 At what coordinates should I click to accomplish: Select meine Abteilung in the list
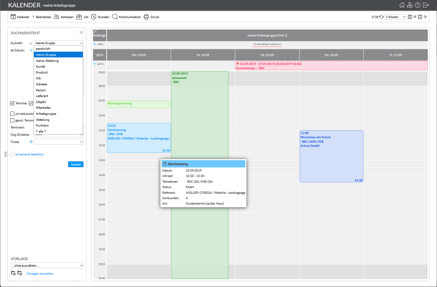coord(58,61)
